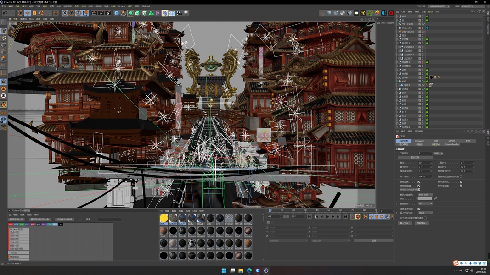Click the OctaneSky environment tag icon
Screen dimensions: 490x275
click(x=427, y=28)
